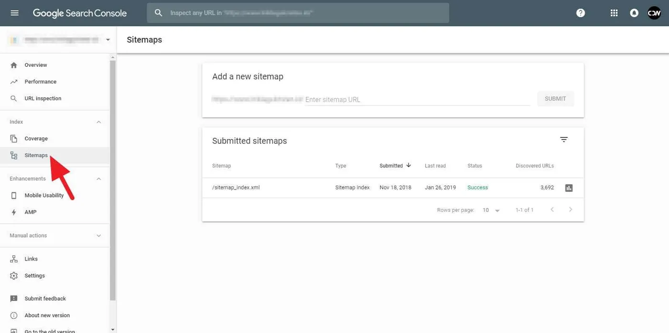This screenshot has height=333, width=669.
Task: Collapse the Enhancements section
Action: click(x=99, y=178)
